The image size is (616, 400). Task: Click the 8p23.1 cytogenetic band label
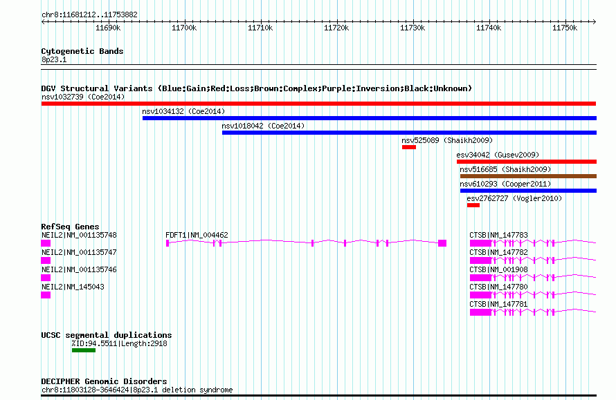(54, 59)
